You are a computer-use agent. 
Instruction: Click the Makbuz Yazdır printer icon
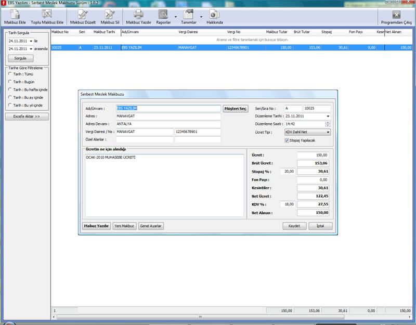[138, 15]
